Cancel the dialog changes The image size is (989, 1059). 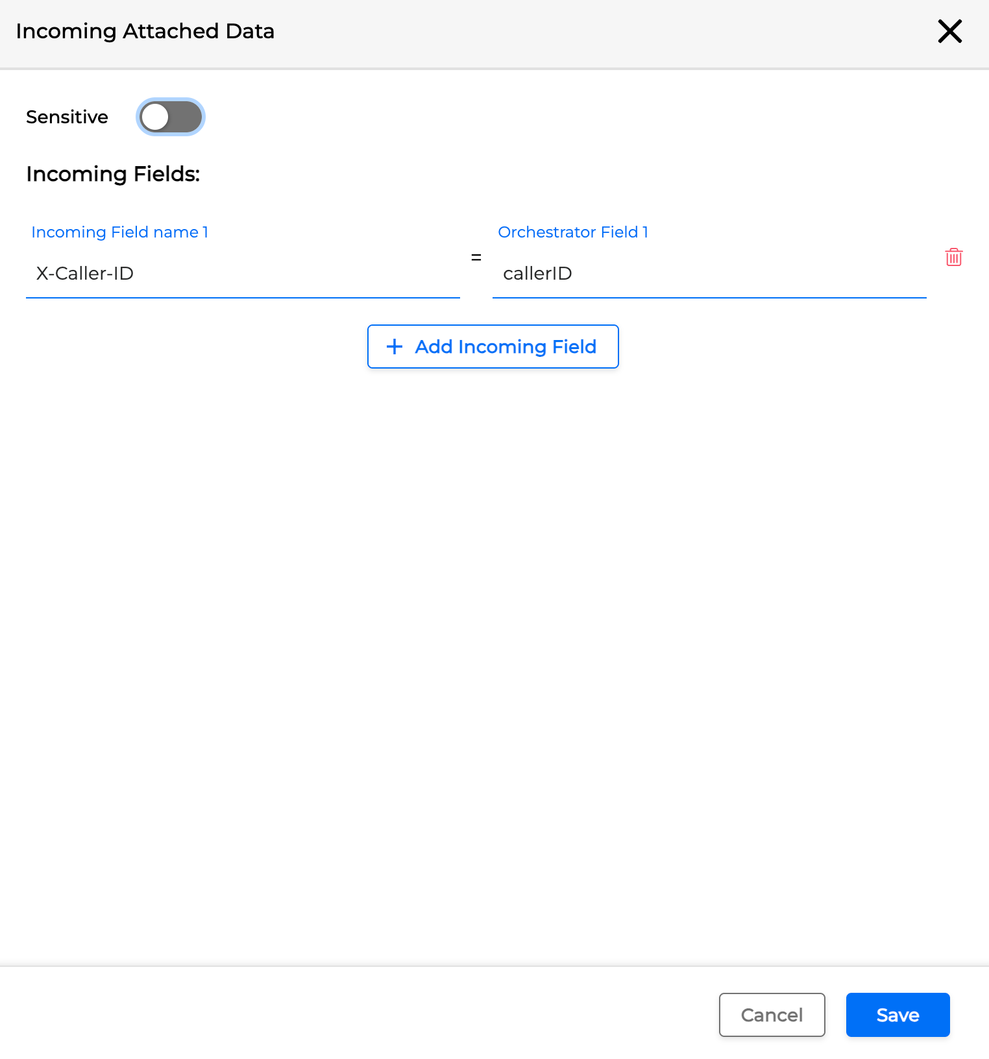point(772,1015)
